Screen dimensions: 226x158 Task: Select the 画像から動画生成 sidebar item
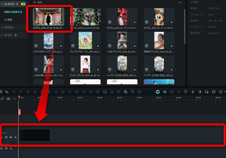coord(13,12)
